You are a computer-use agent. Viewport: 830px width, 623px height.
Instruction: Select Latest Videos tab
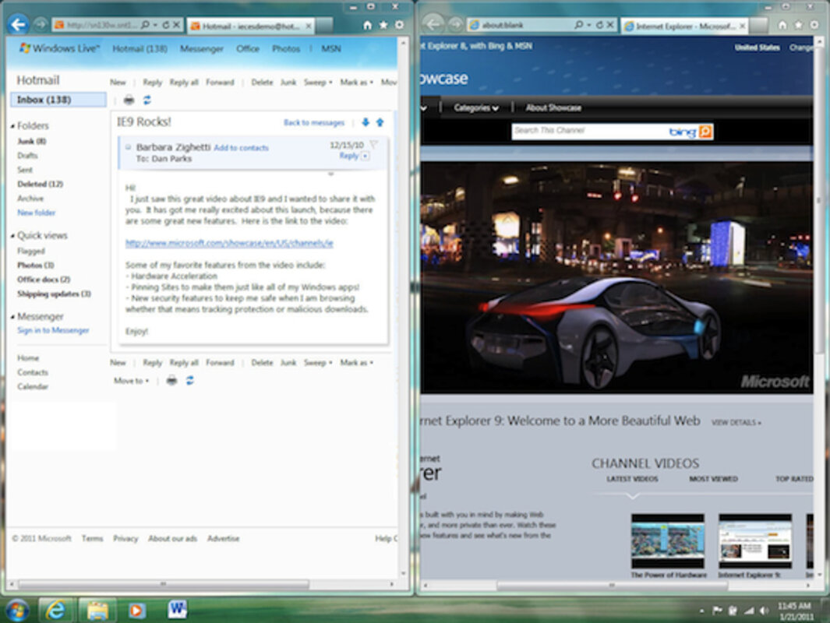[x=632, y=479]
